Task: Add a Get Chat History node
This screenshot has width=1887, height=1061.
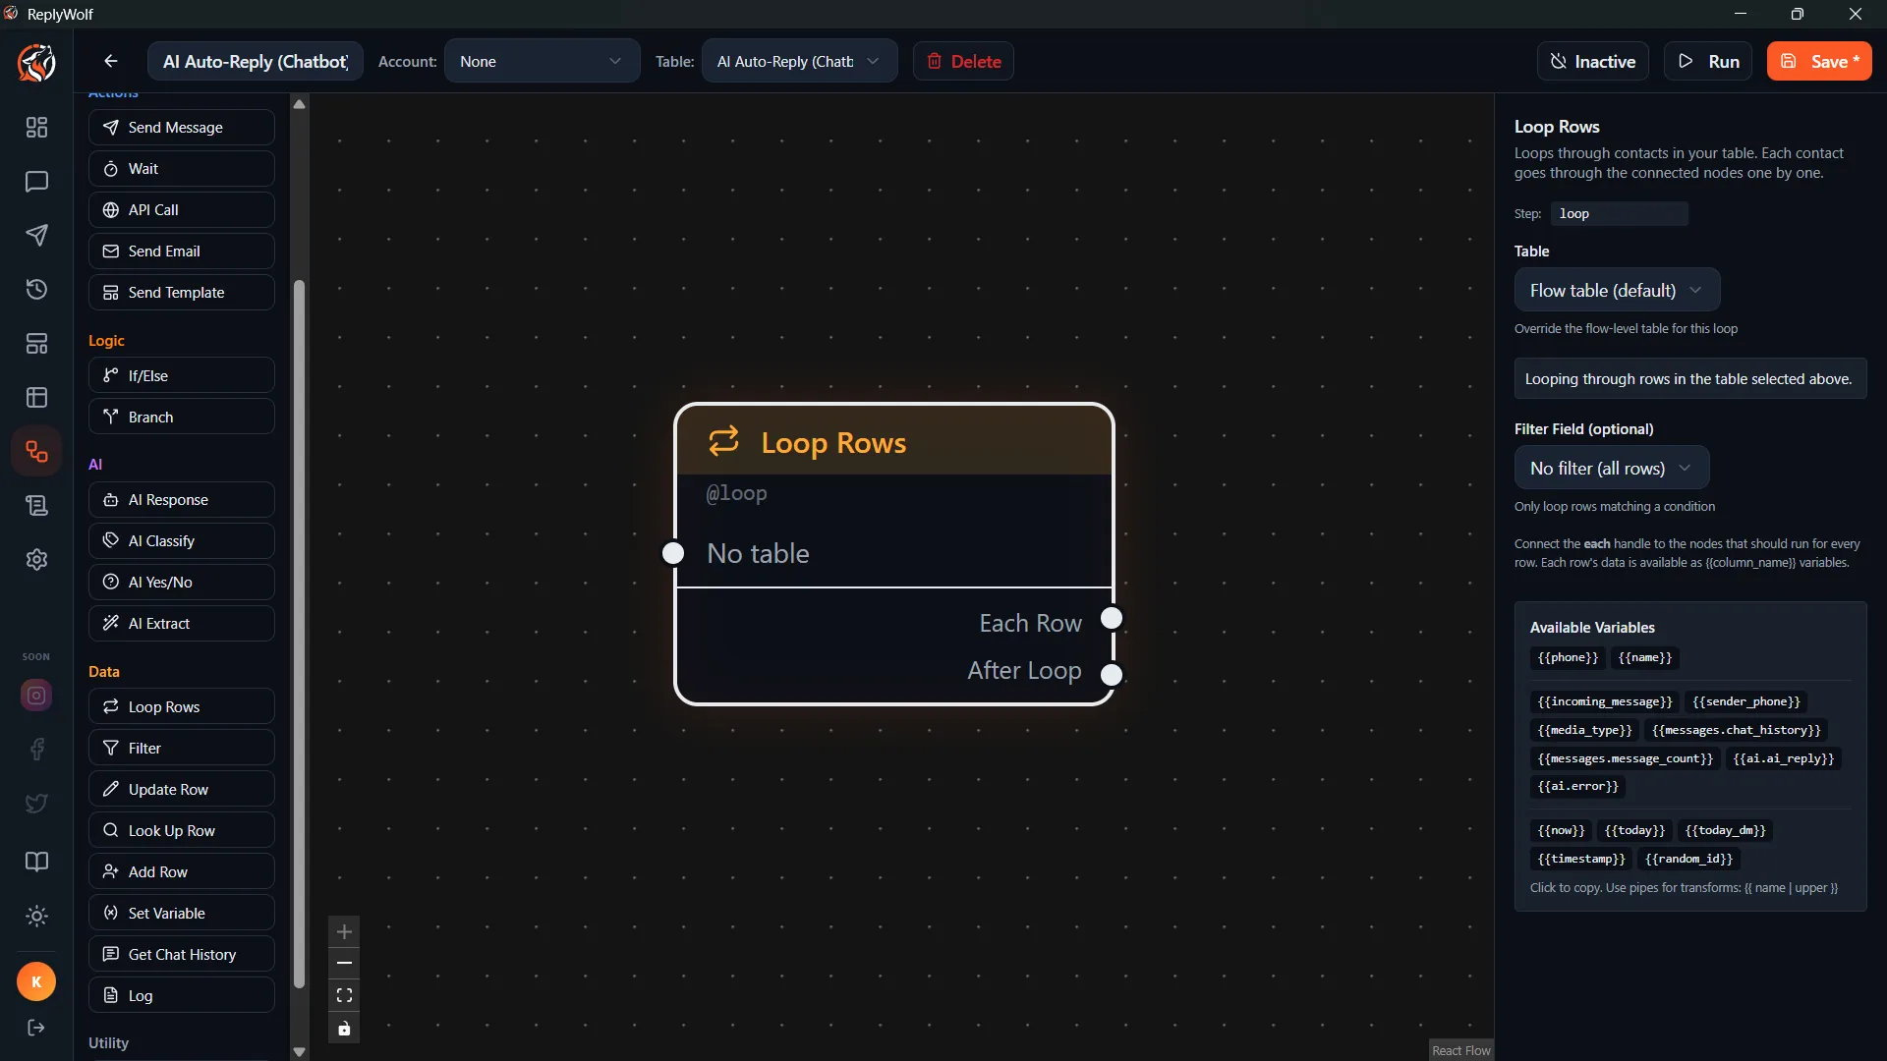Action: point(182,955)
